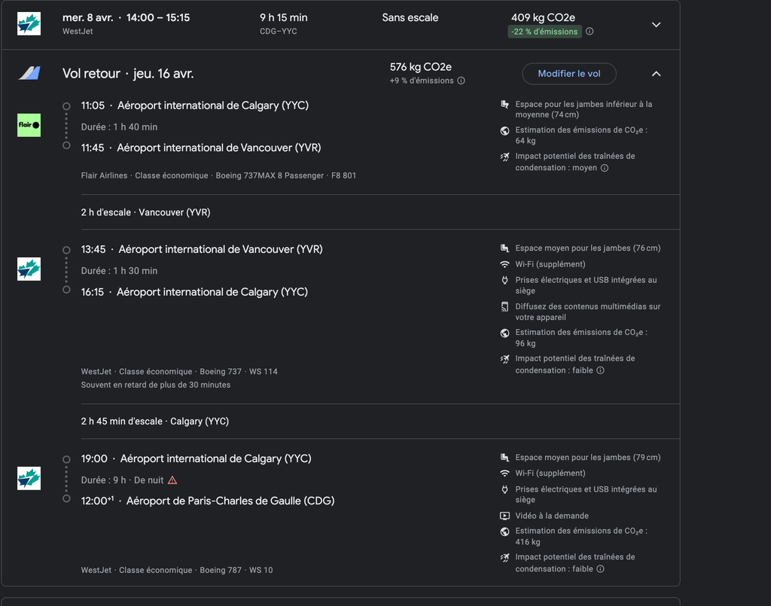The image size is (771, 606).
Task: Click WestJet logo on Calgary to Paris segment
Action: coord(29,479)
